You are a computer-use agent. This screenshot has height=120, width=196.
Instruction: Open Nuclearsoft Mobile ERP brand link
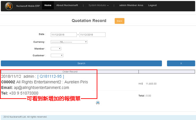[x=28, y=6]
